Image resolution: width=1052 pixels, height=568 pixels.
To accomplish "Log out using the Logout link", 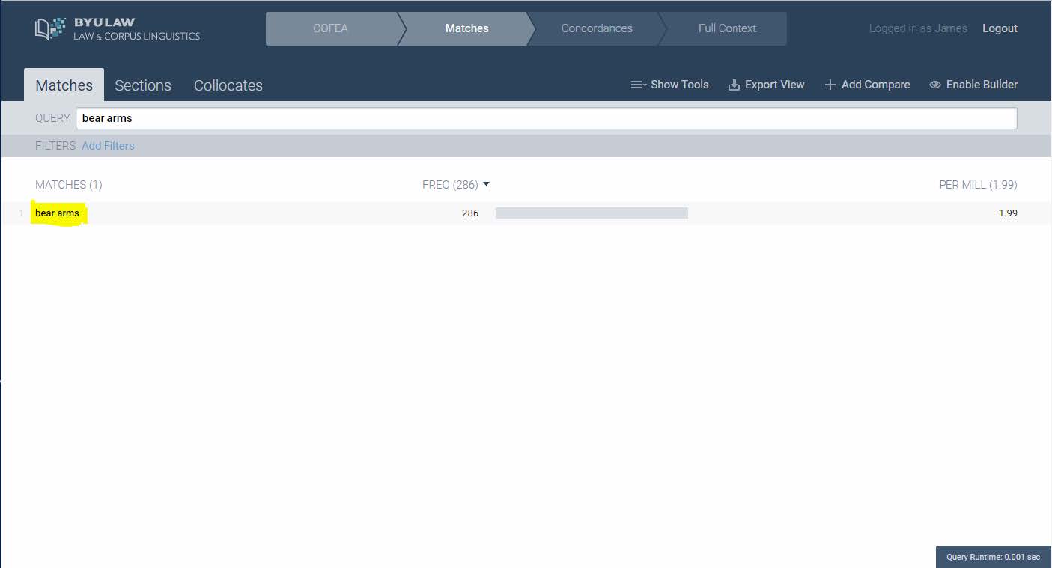I will [x=999, y=28].
